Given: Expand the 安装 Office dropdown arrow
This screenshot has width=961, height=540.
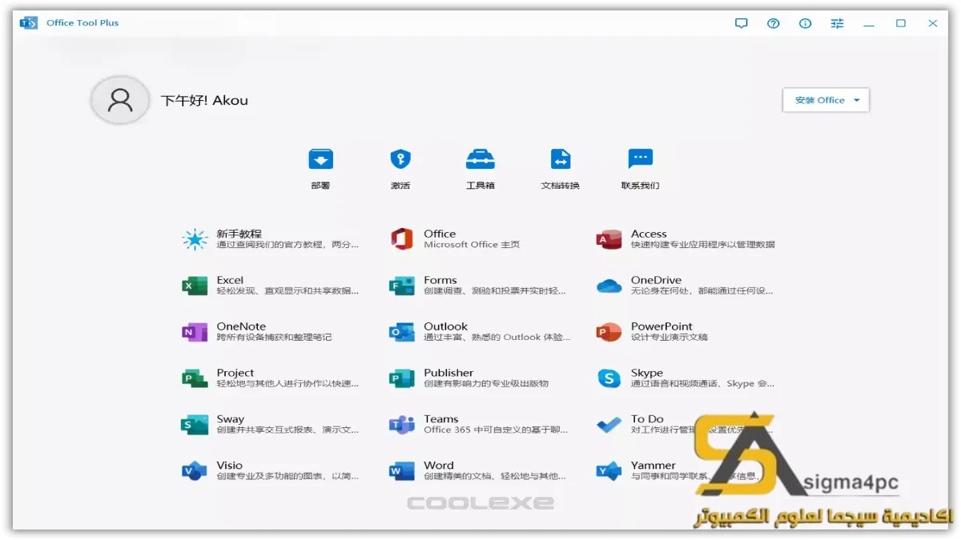Looking at the screenshot, I should pyautogui.click(x=857, y=101).
